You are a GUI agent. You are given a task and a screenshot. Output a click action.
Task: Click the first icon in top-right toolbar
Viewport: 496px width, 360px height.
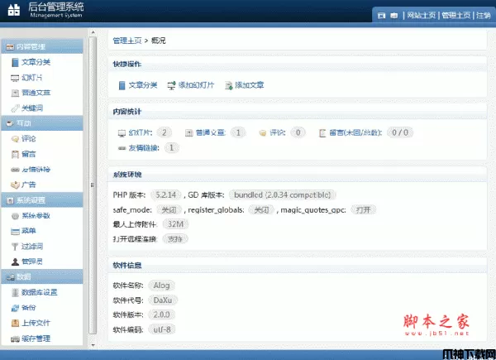[381, 16]
